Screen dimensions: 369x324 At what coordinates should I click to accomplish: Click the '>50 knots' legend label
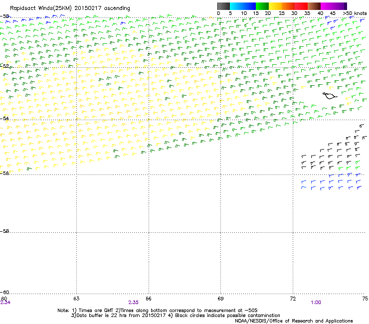click(x=355, y=13)
